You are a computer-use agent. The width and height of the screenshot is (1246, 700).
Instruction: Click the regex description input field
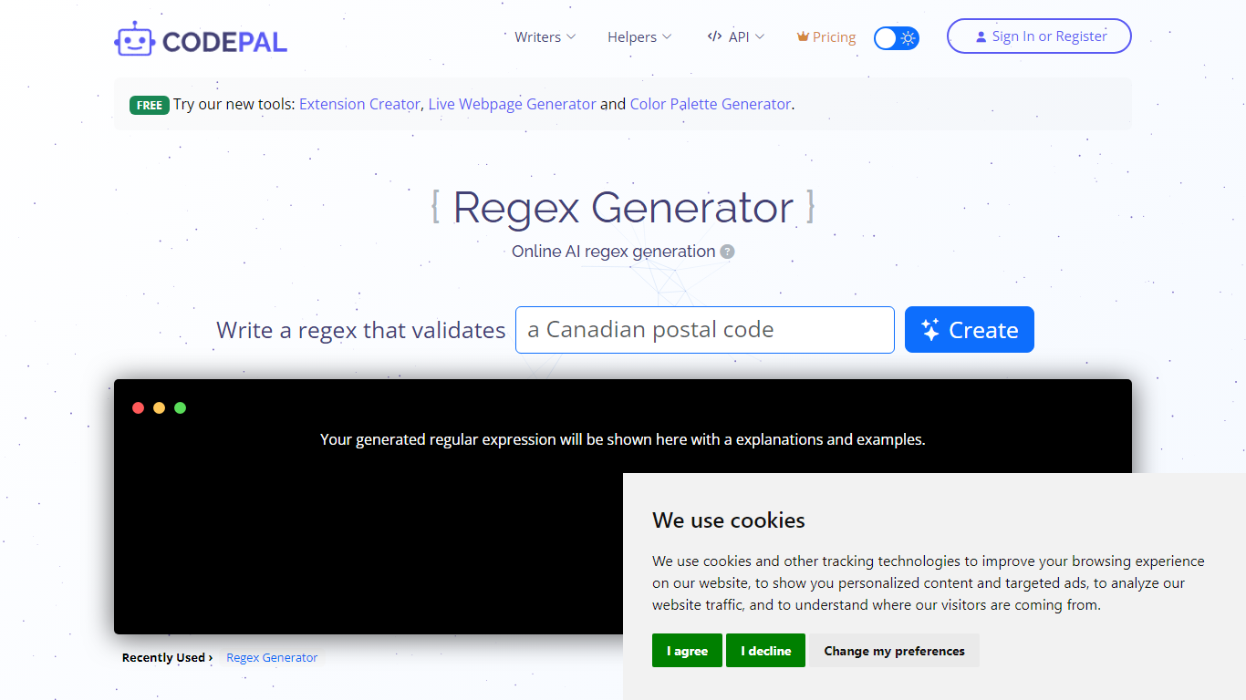(x=704, y=330)
